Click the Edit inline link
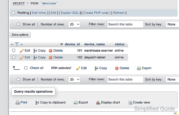 click(x=39, y=13)
